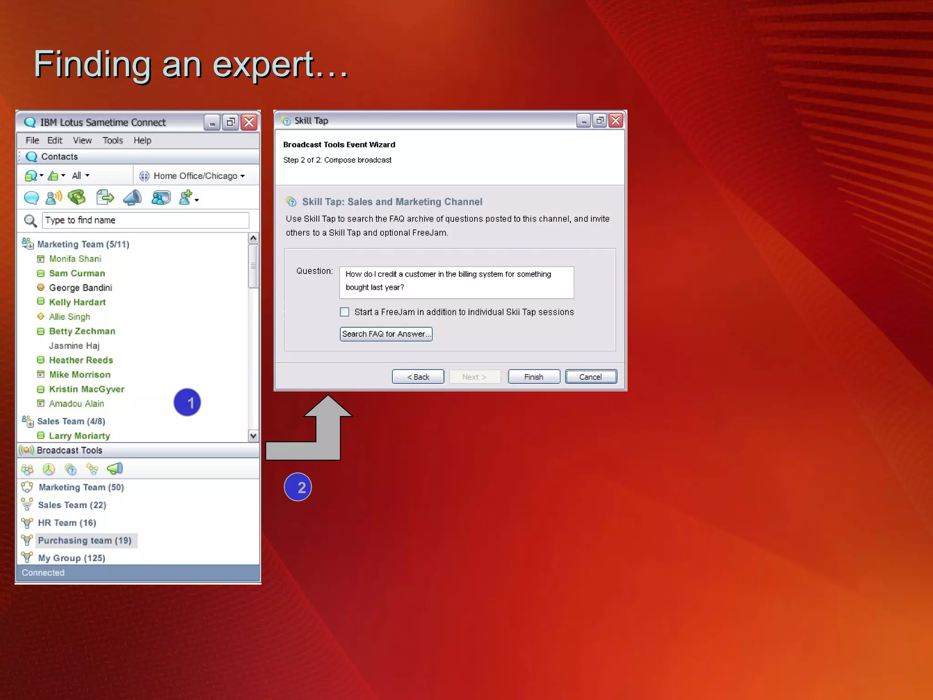Click the Back button in Skill Tap wizard
The height and width of the screenshot is (700, 933).
418,377
